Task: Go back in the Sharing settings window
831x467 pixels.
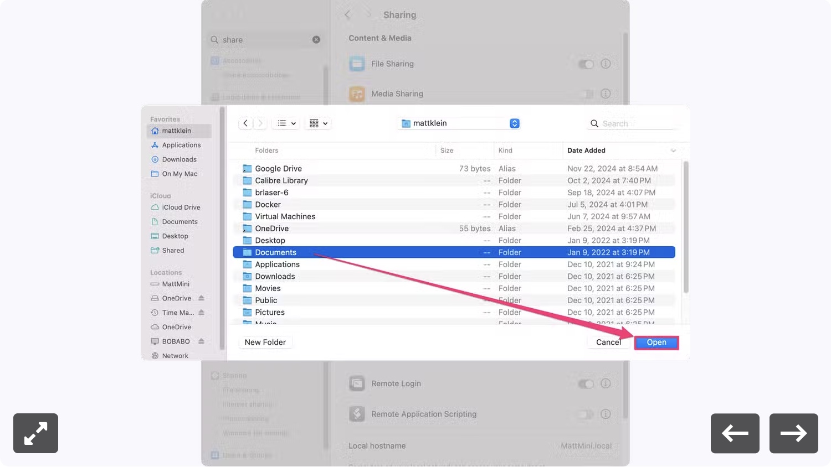Action: [x=348, y=15]
